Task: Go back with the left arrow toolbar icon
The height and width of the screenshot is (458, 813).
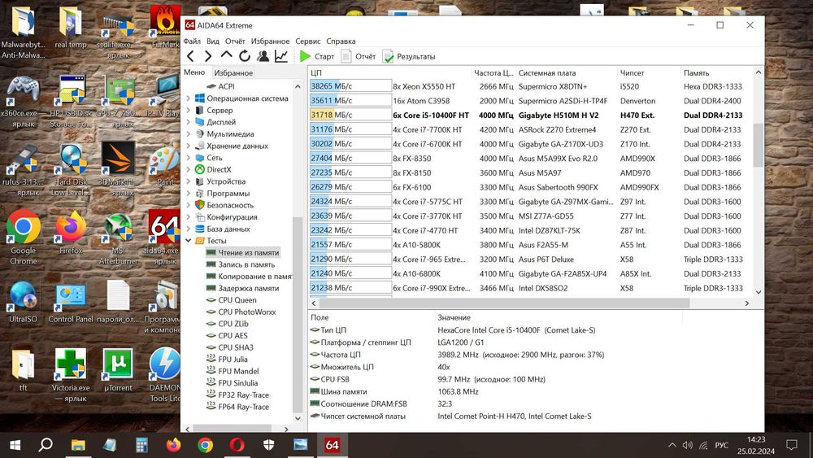Action: tap(190, 56)
